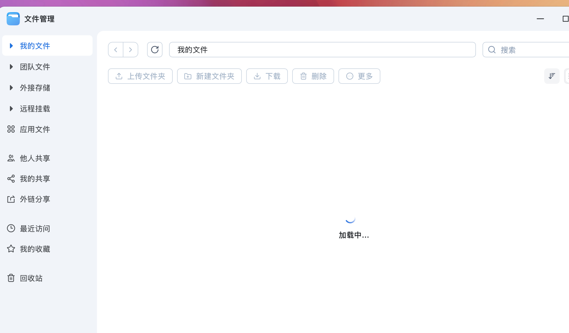569x333 pixels.
Task: Open 外链分享 external link sharing
Action: 35,199
